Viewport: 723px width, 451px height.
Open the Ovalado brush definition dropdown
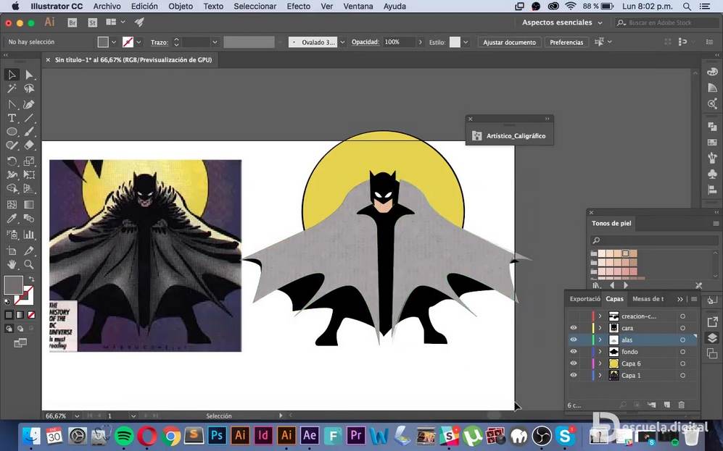(x=342, y=42)
